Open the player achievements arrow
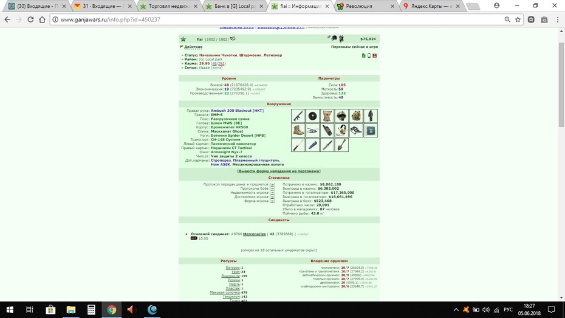Image resolution: width=565 pixels, height=318 pixels. pyautogui.click(x=272, y=197)
